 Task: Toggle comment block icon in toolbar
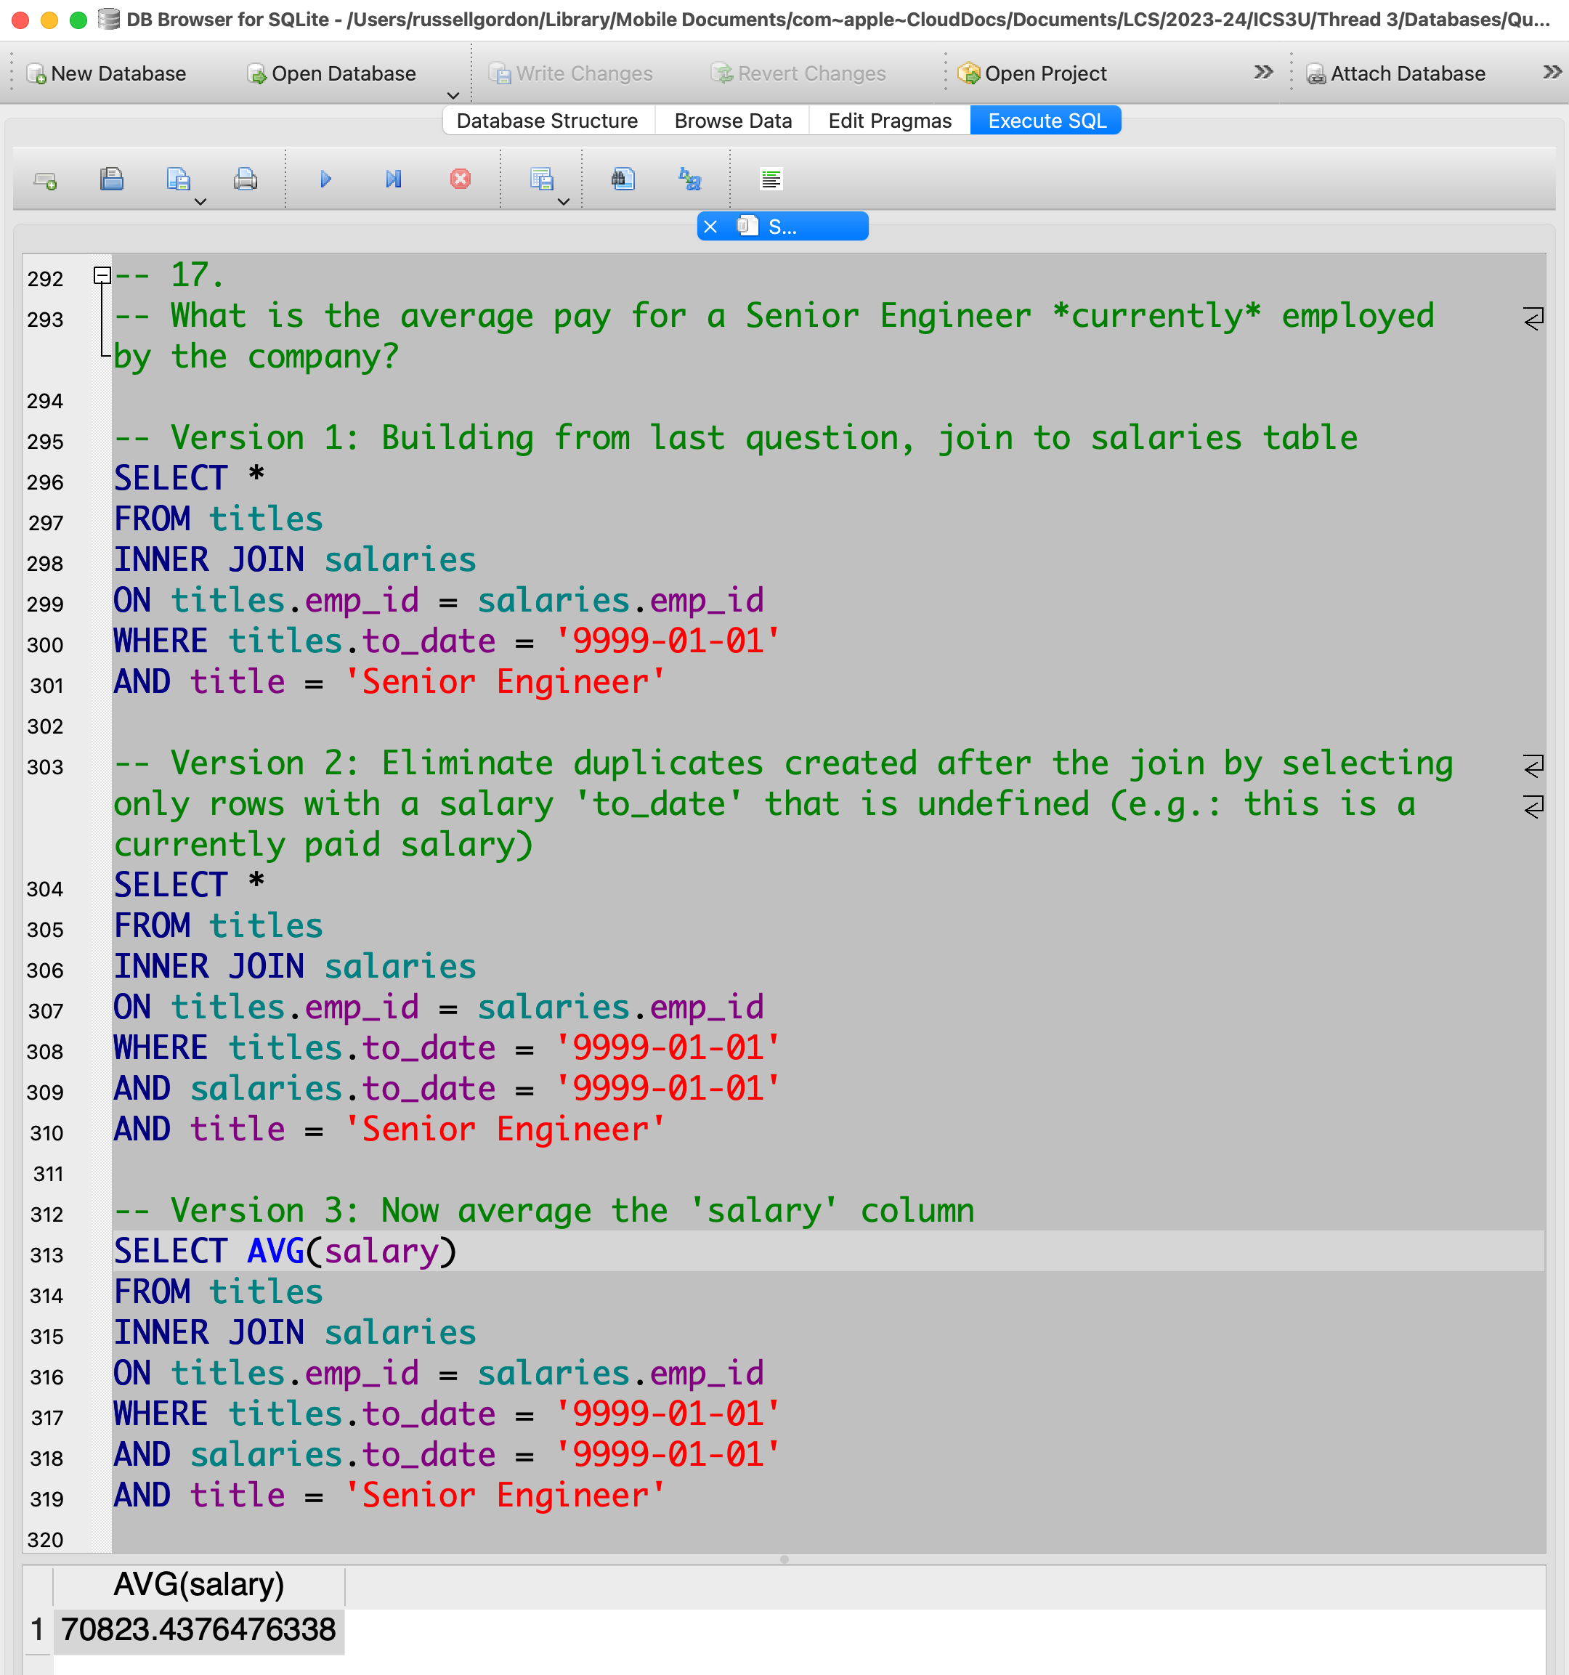771,179
